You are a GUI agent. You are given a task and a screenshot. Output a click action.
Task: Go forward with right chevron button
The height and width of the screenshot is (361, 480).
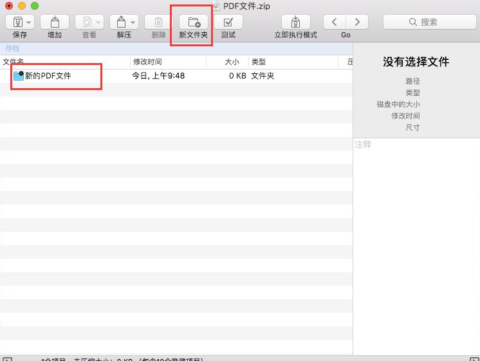tap(357, 22)
